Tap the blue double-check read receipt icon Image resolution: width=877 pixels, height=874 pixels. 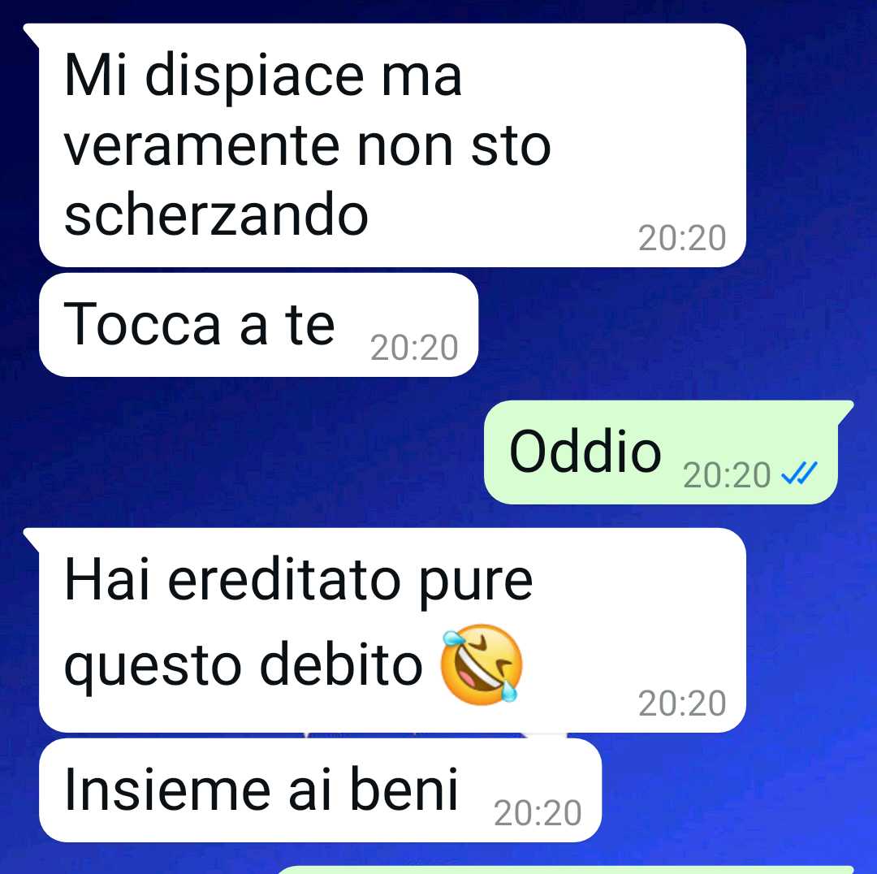(x=799, y=473)
